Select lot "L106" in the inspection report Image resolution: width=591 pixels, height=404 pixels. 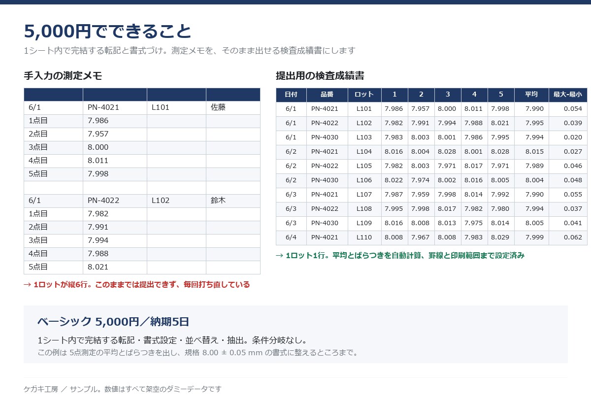pos(364,180)
